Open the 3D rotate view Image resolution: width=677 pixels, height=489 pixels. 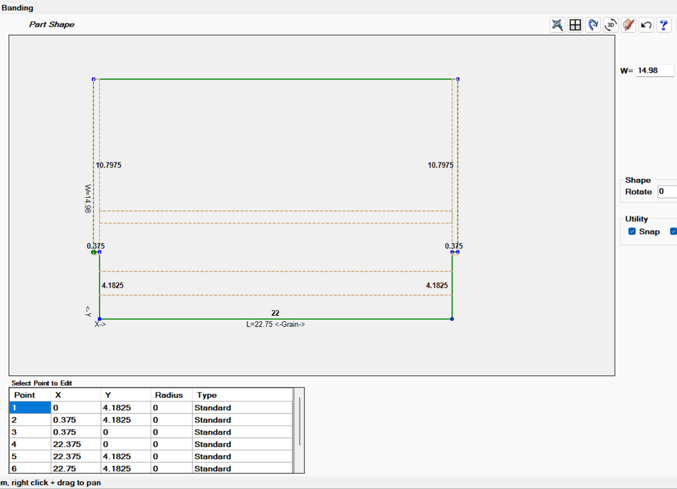pos(610,25)
